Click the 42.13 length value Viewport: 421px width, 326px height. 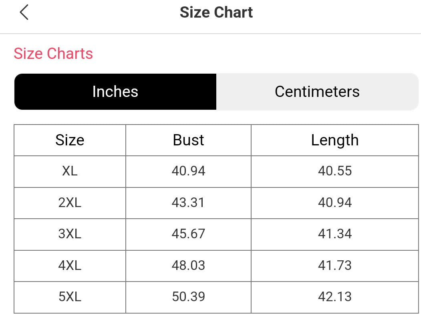(335, 297)
